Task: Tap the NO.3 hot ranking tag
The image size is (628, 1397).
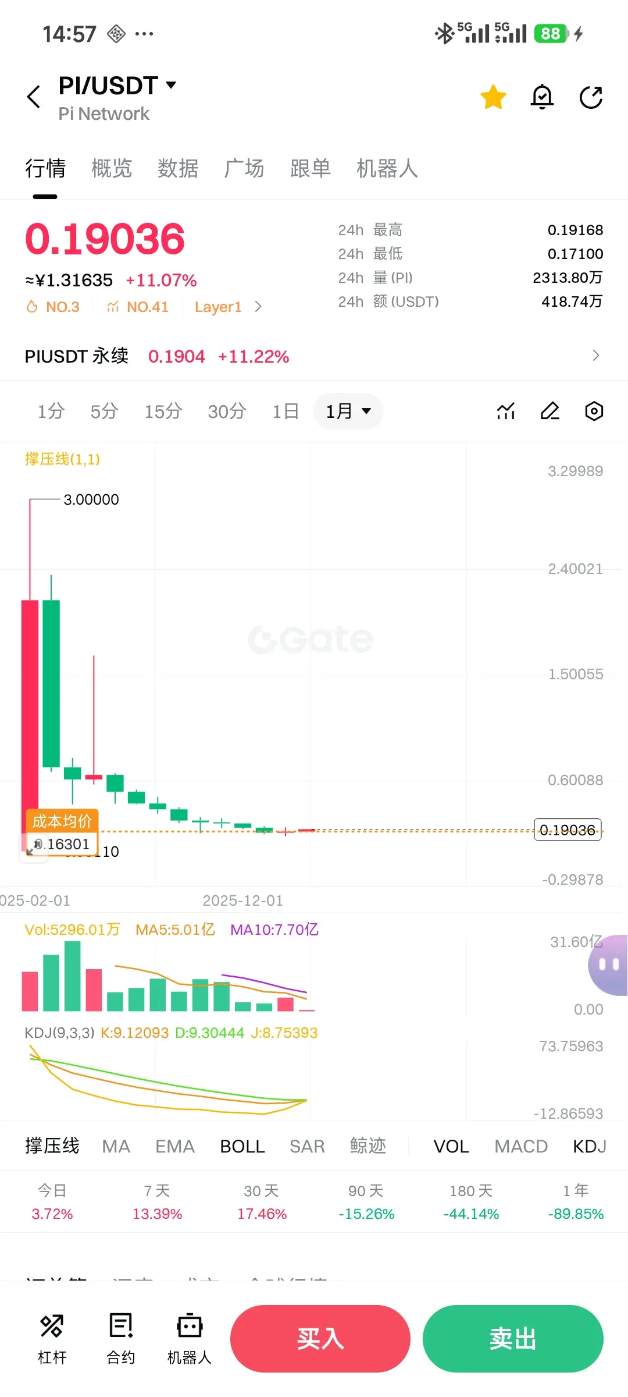Action: click(x=53, y=307)
